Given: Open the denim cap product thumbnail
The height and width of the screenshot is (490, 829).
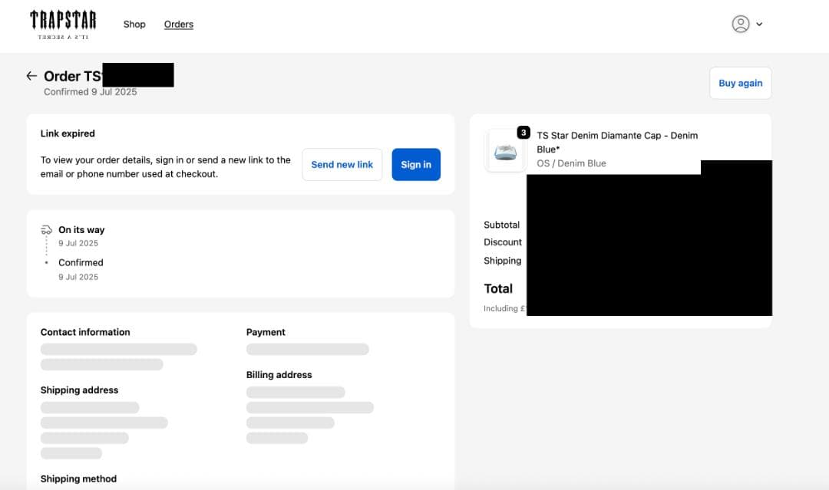Looking at the screenshot, I should [x=504, y=152].
